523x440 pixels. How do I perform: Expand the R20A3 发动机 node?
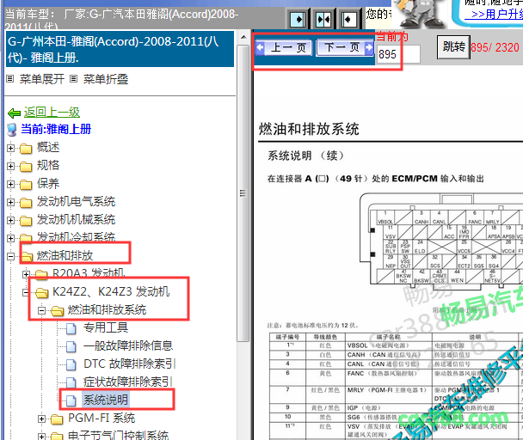26,274
